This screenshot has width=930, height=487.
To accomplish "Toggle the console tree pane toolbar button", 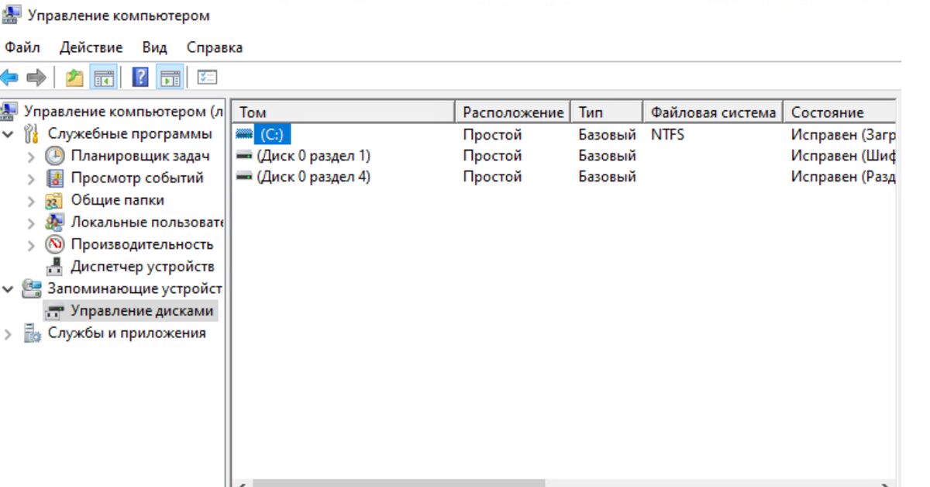I will coord(103,78).
